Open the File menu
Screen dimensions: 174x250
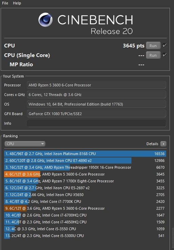[x=5, y=3]
